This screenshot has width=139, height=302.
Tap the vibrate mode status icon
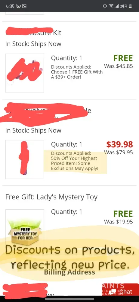105,6
